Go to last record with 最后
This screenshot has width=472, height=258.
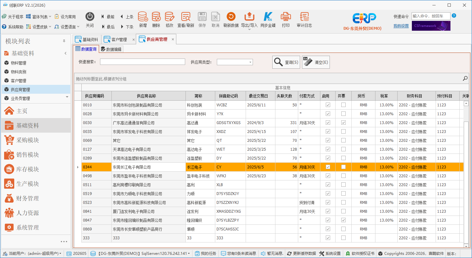point(108,27)
